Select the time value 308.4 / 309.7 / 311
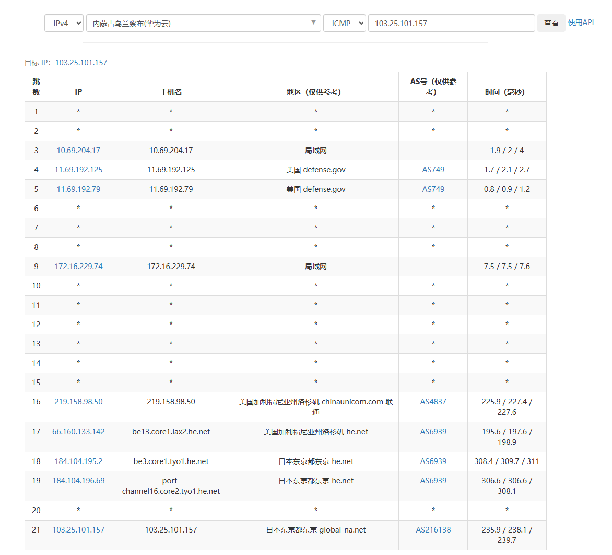Screen dimensions: 612x555 tap(507, 461)
